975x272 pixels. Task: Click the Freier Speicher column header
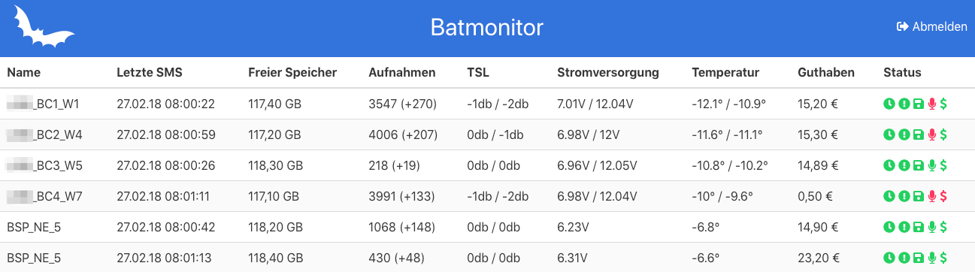point(292,72)
